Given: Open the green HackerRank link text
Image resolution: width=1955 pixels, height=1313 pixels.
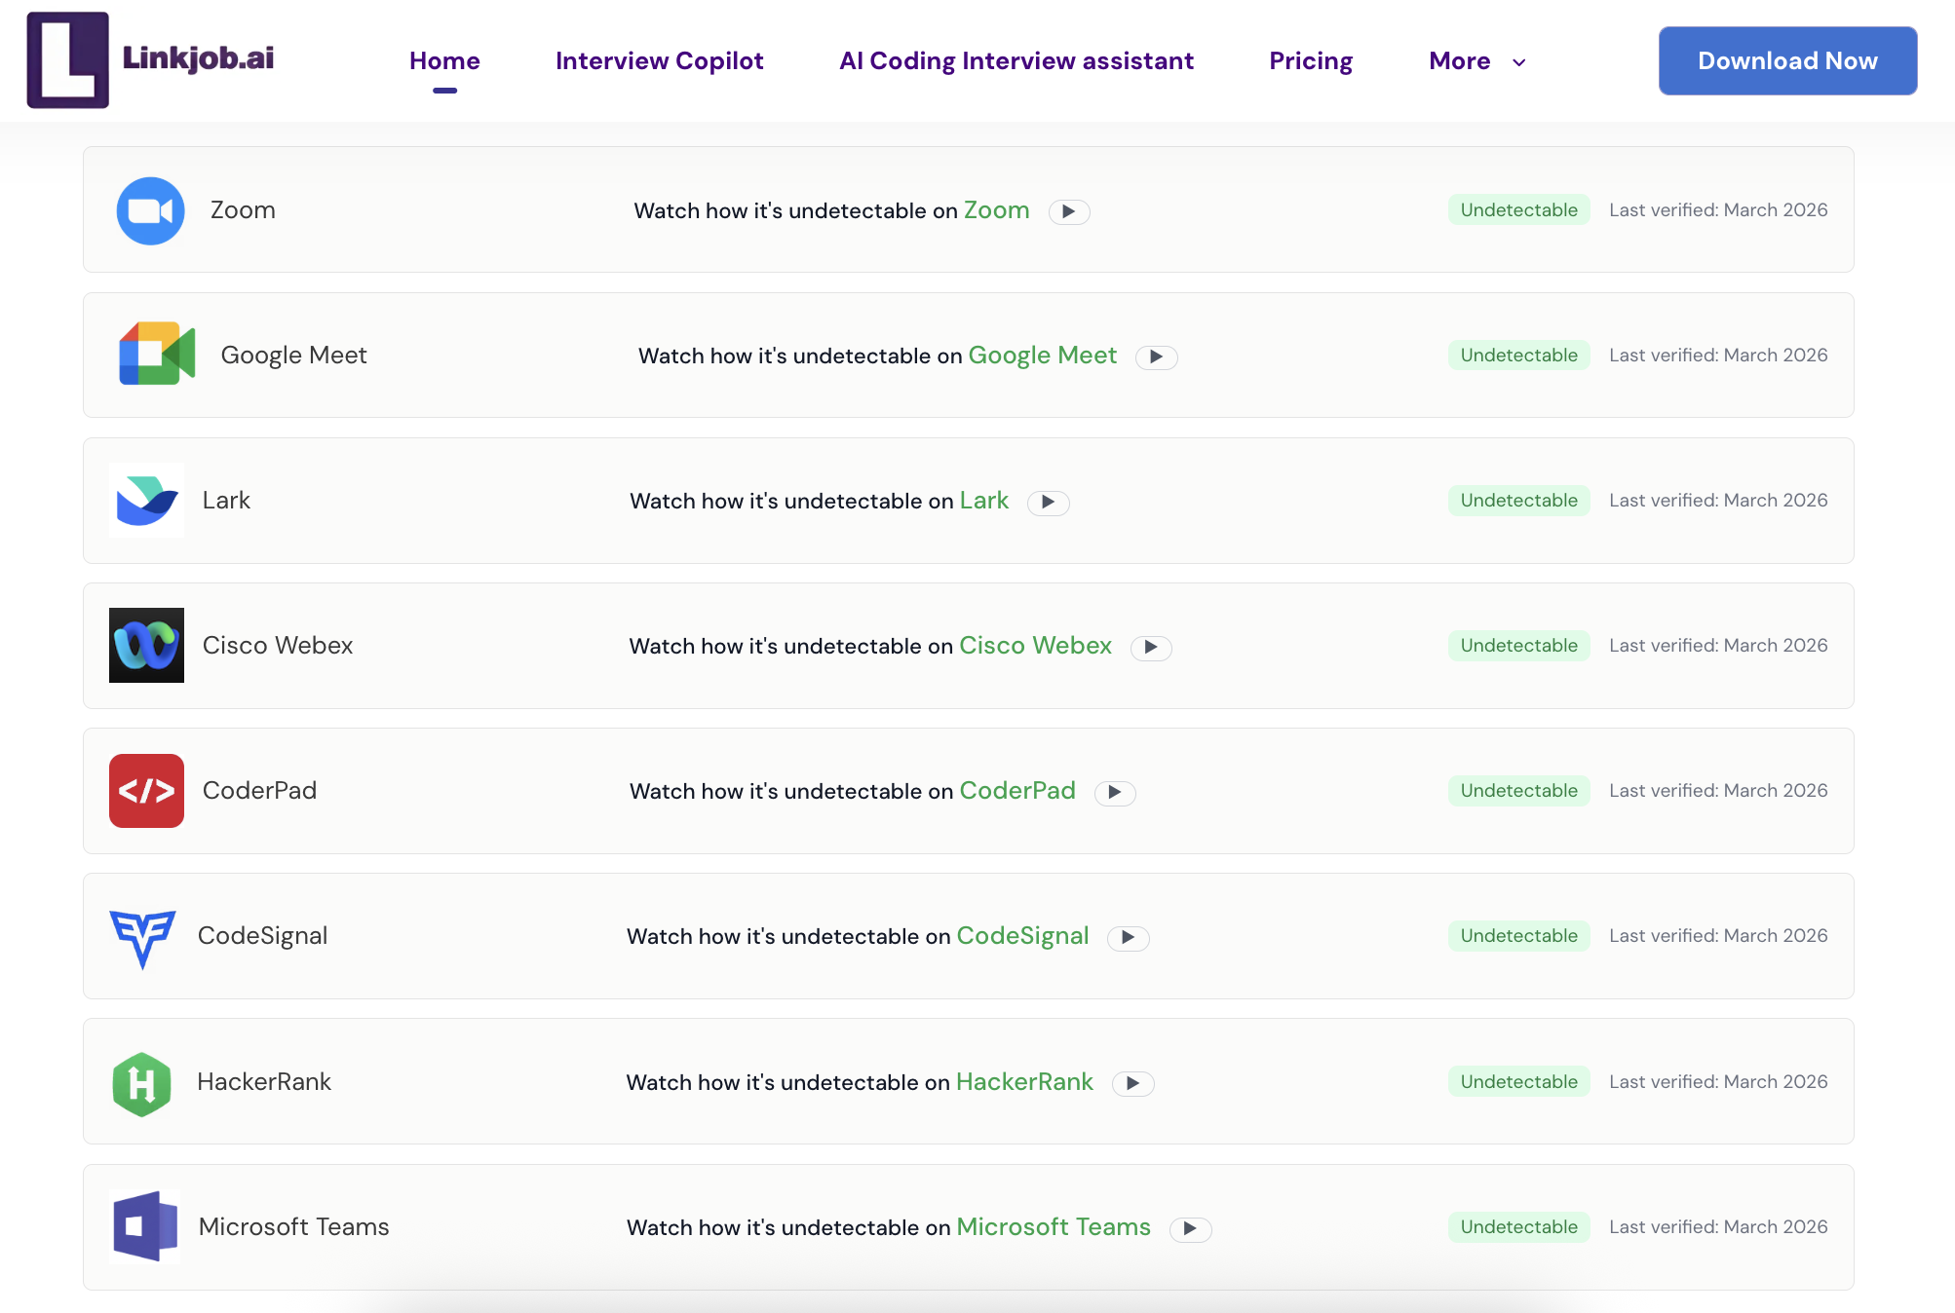Looking at the screenshot, I should (x=1023, y=1081).
